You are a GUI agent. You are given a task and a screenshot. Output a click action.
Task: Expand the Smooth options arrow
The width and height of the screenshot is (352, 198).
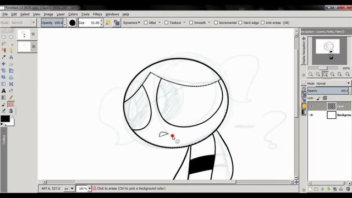pos(209,23)
